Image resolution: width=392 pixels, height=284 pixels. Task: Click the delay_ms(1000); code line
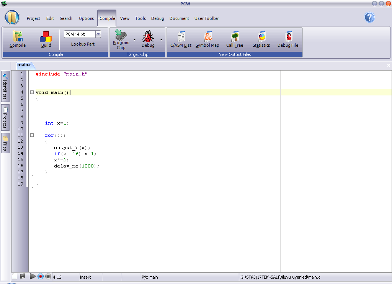pos(77,166)
